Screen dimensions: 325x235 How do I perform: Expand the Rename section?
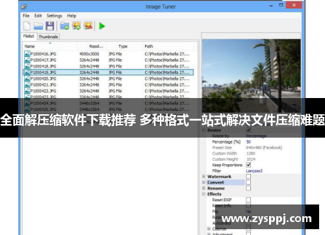tap(203, 188)
